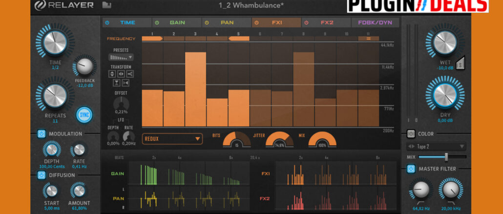Click the wet value -10,0 dB
Screen dimensions: 503x214
point(445,68)
